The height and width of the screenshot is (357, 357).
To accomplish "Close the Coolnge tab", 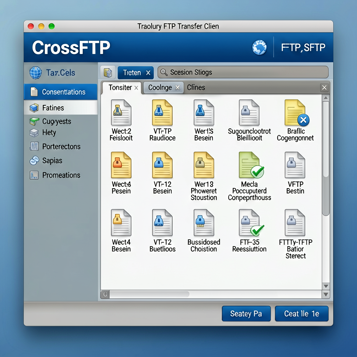I will click(x=177, y=88).
